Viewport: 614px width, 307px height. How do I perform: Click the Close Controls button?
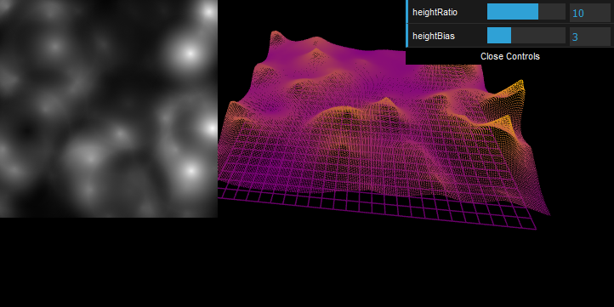pyautogui.click(x=510, y=56)
